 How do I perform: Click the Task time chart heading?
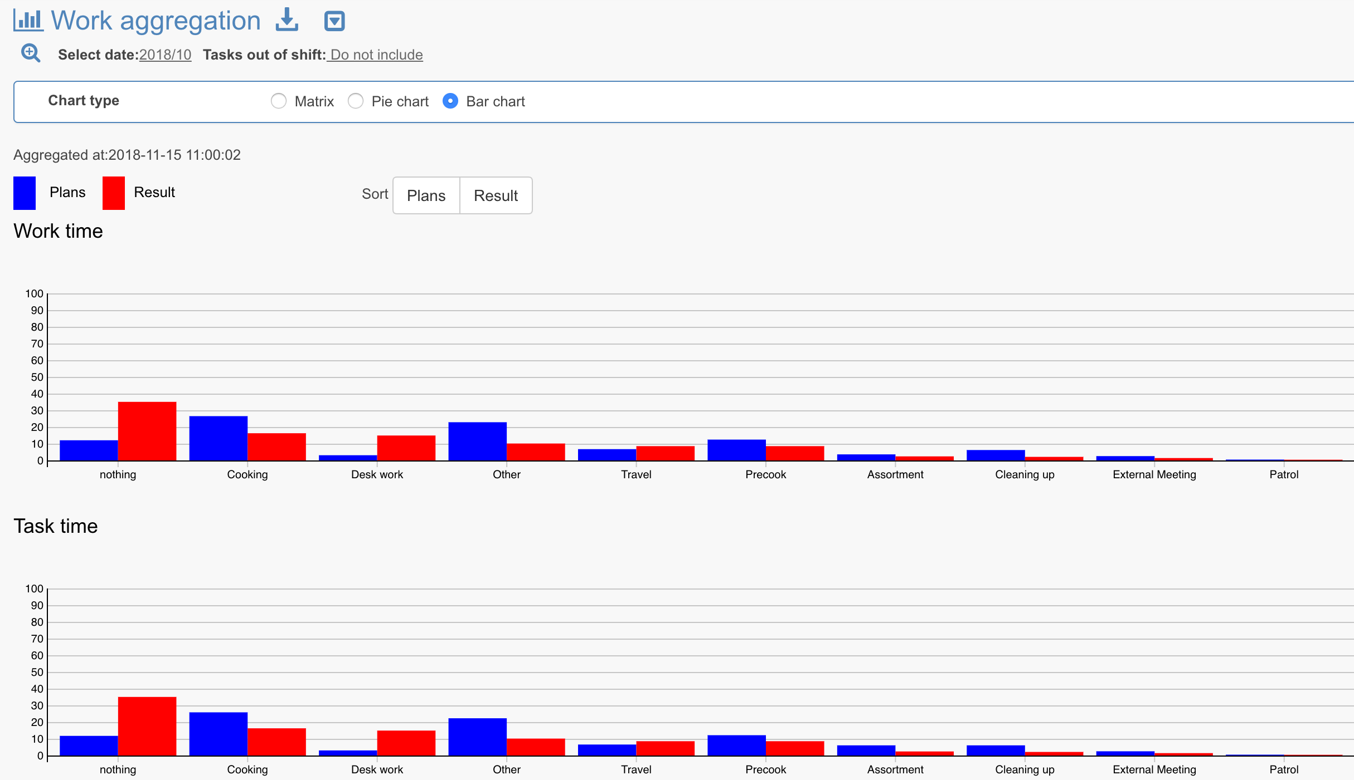point(56,526)
